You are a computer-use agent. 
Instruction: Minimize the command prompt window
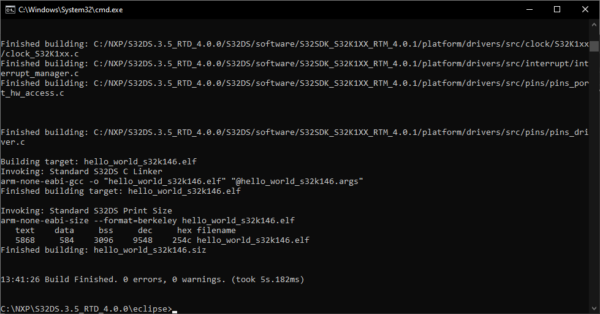tap(529, 9)
